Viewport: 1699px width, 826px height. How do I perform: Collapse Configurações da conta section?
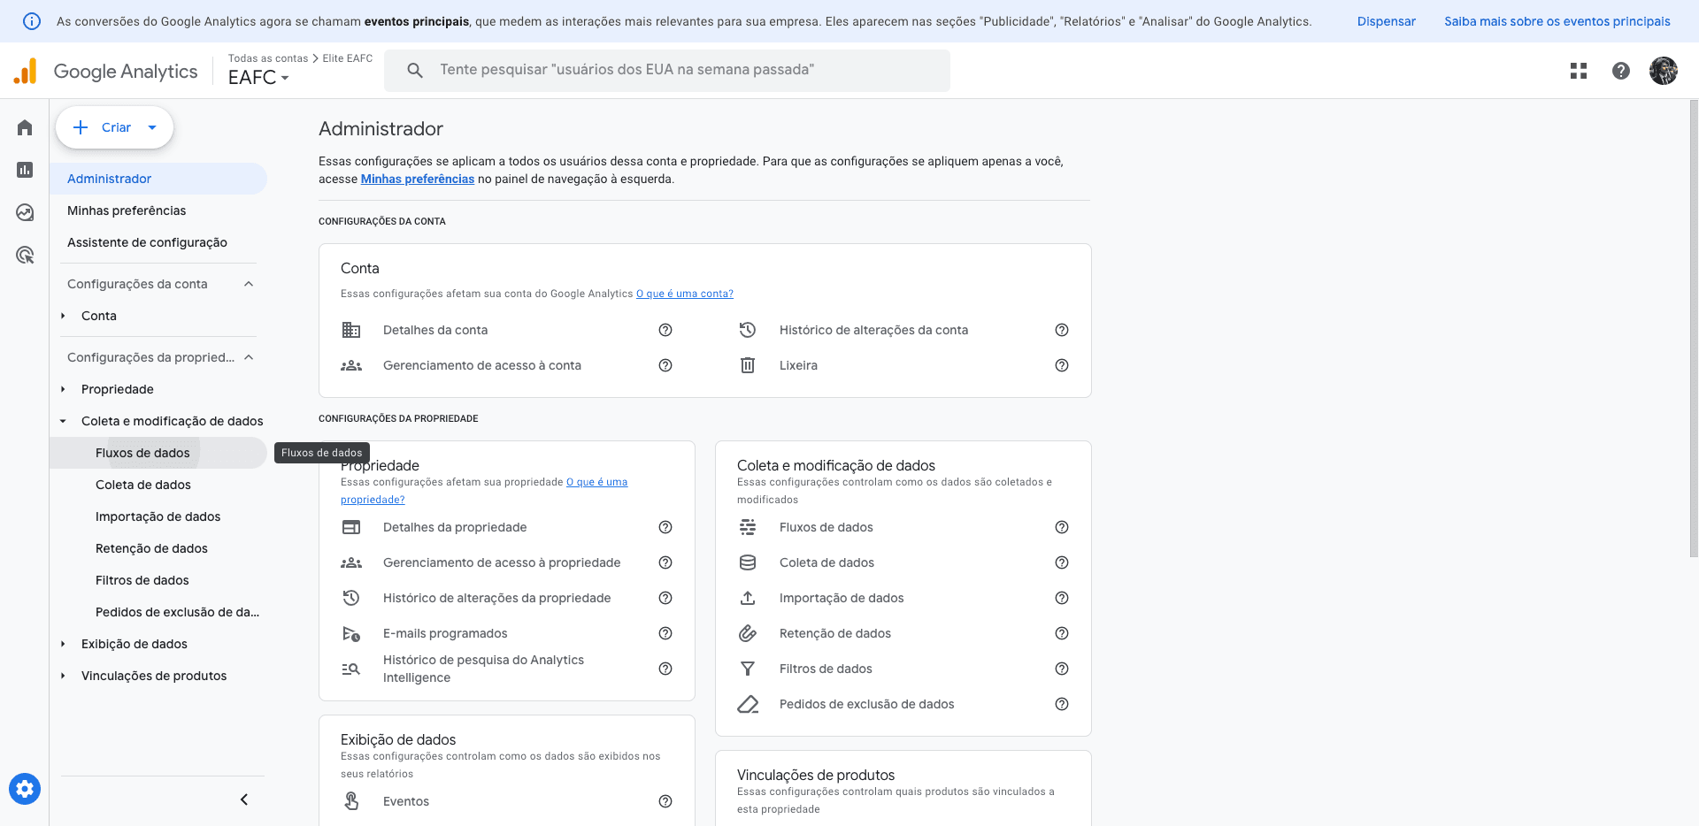[x=249, y=284]
